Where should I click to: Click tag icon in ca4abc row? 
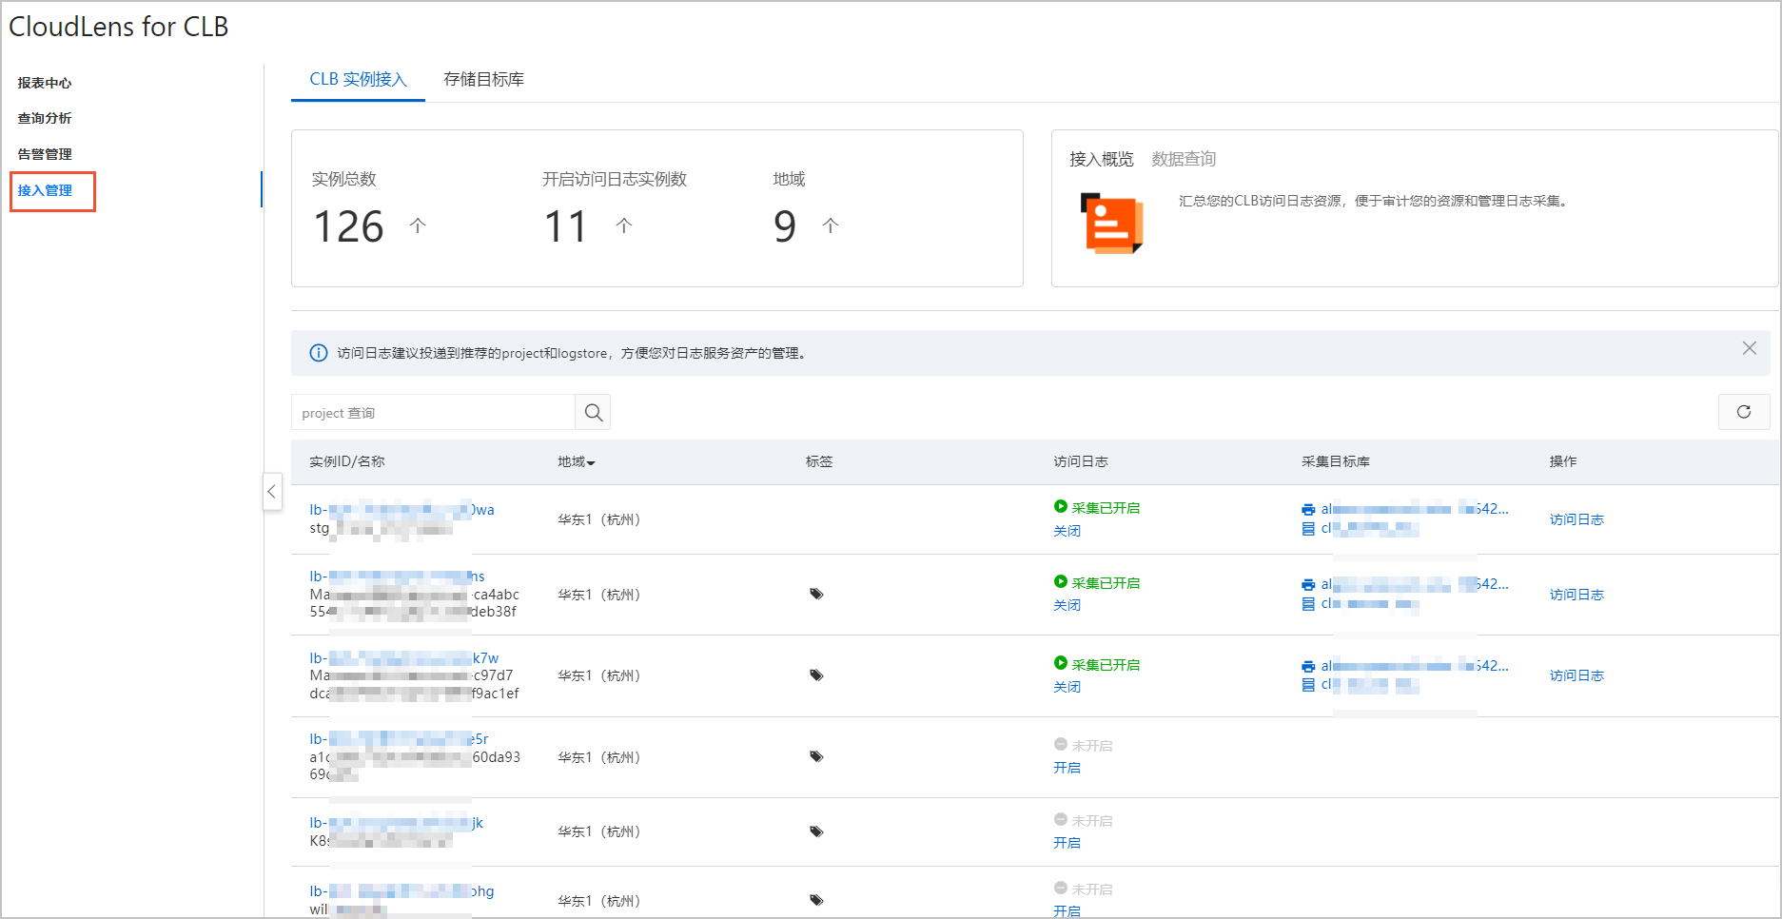[x=816, y=594]
